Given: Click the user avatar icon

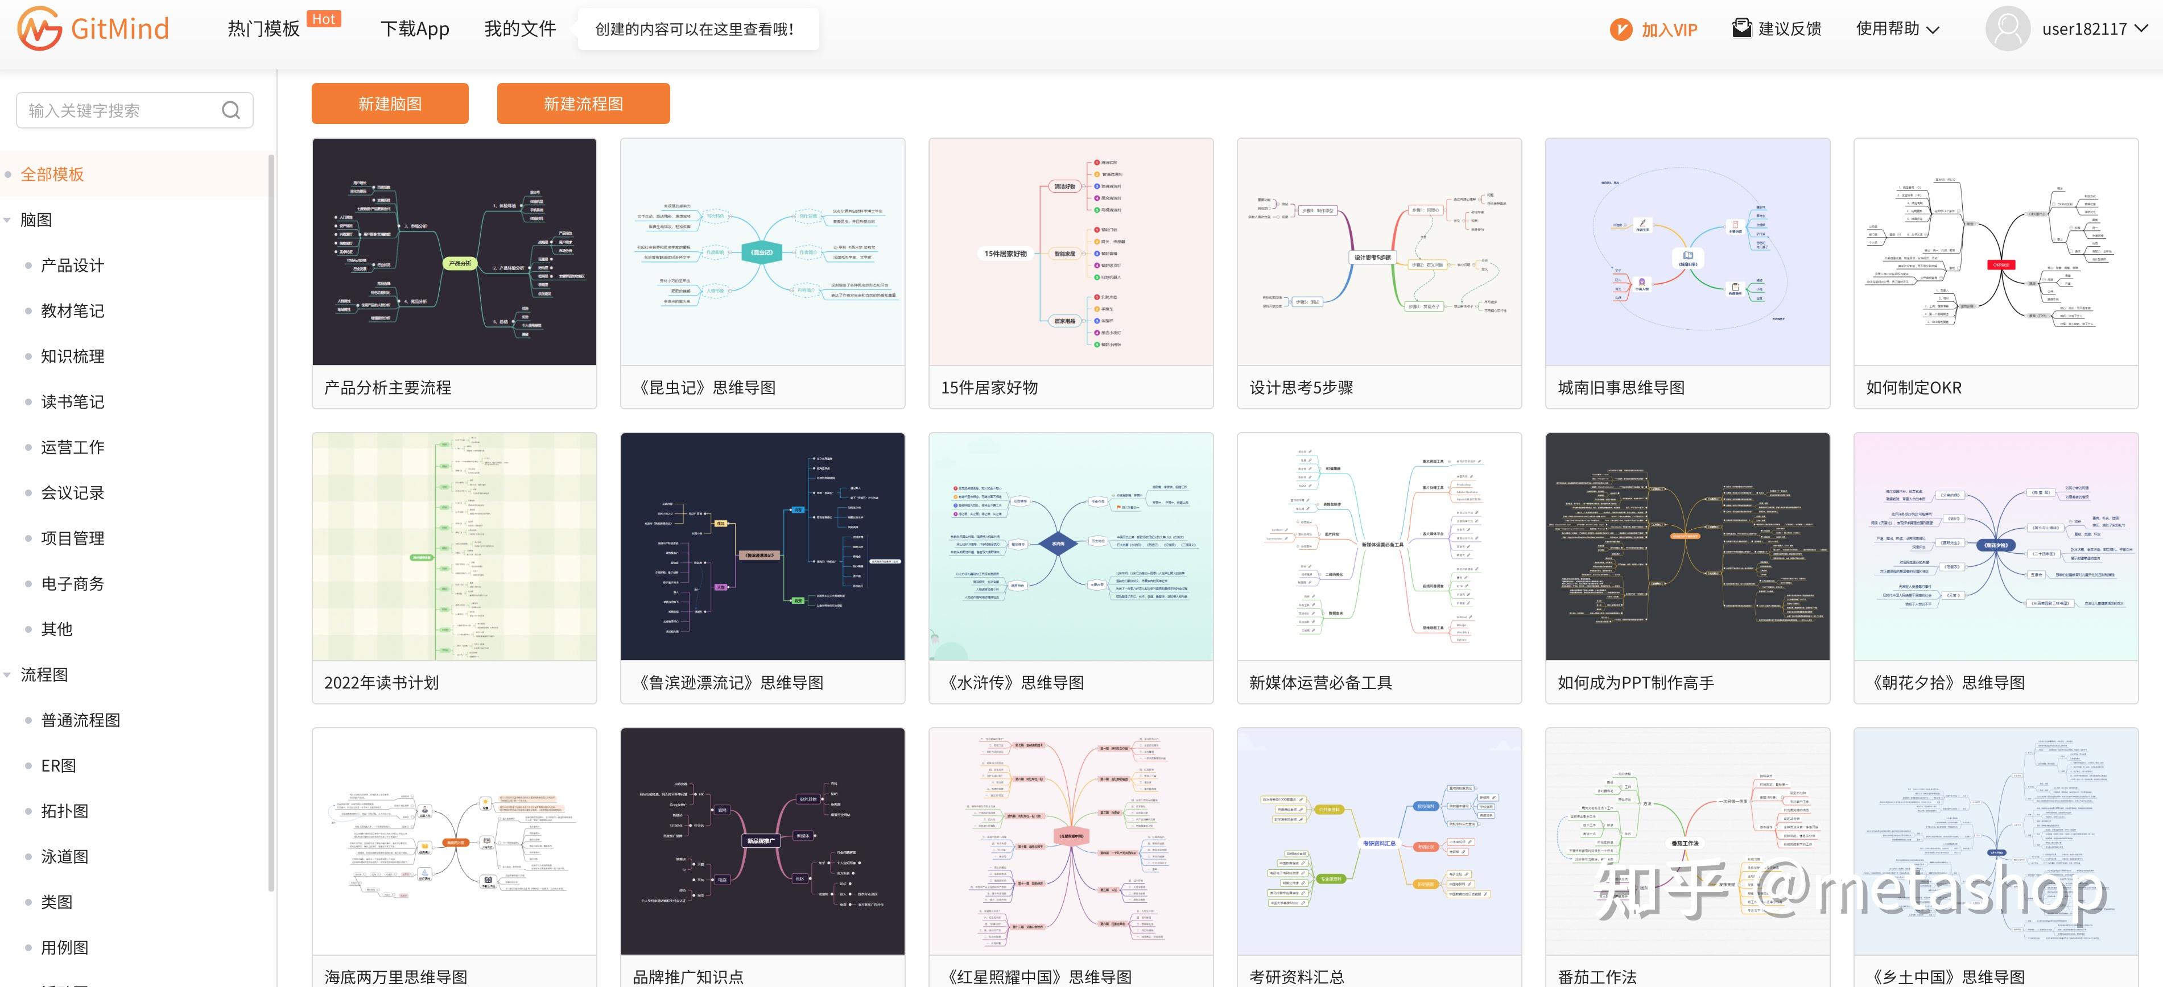Looking at the screenshot, I should coord(2008,28).
